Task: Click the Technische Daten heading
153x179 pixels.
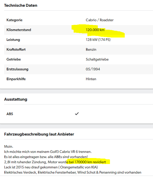Action: pos(21,5)
